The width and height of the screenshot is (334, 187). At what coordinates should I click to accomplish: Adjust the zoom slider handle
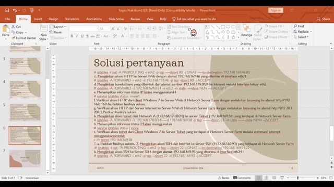point(298,178)
